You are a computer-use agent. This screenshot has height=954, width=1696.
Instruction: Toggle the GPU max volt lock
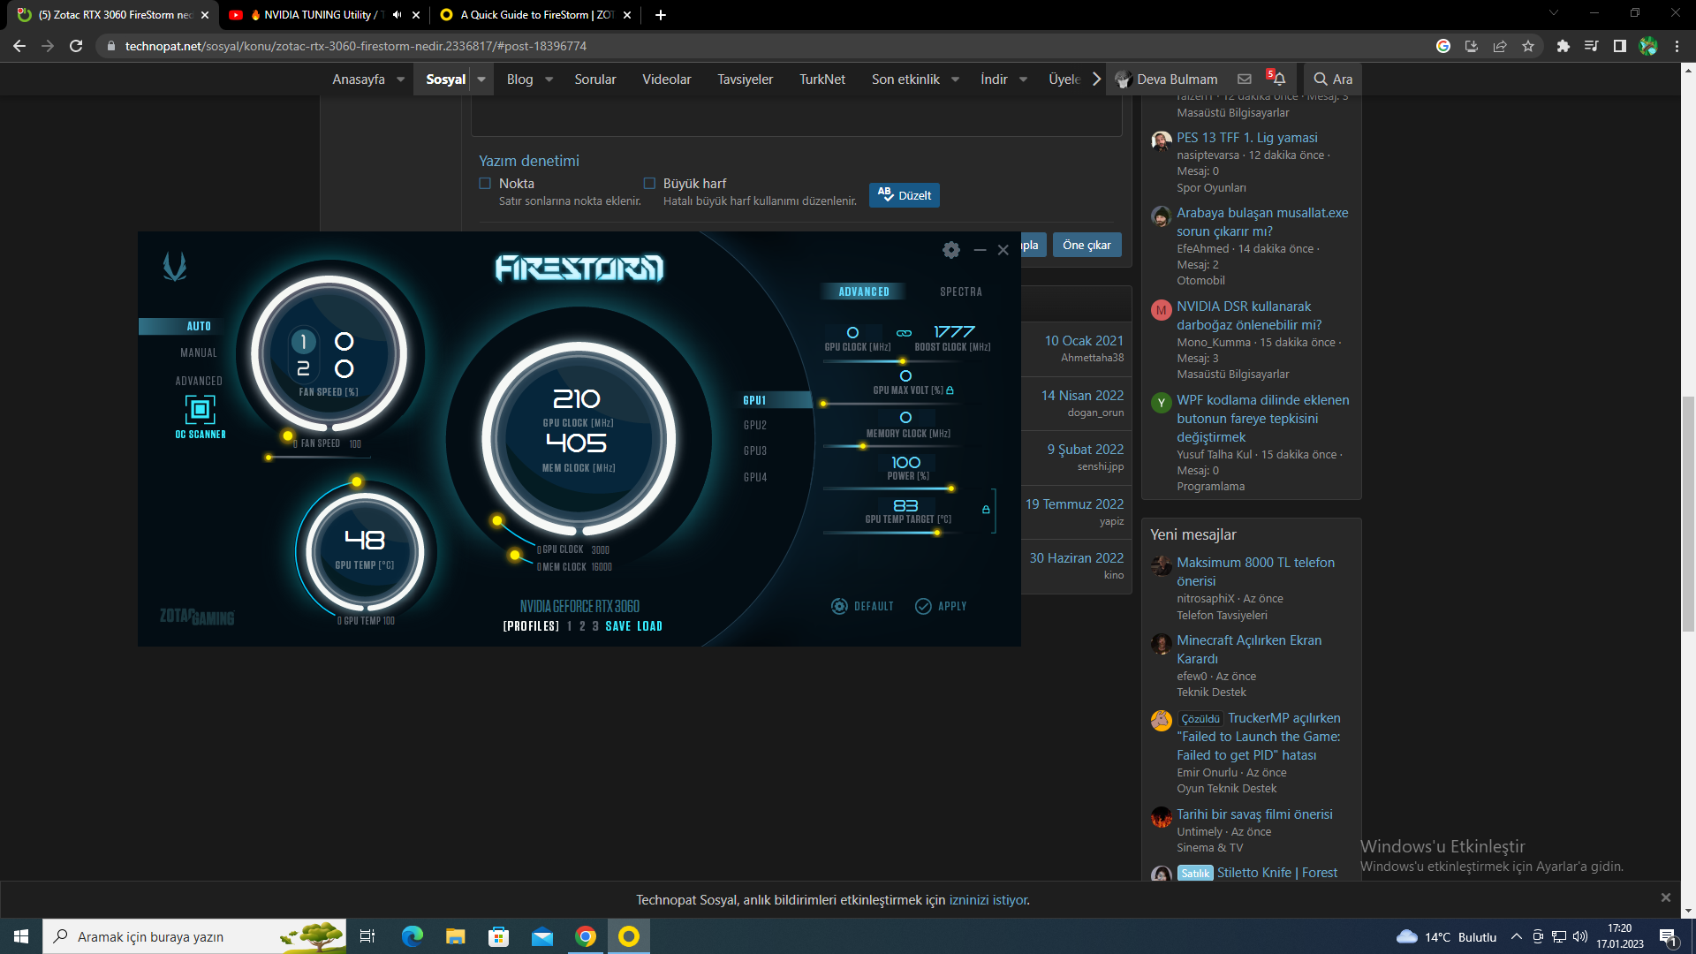point(950,390)
